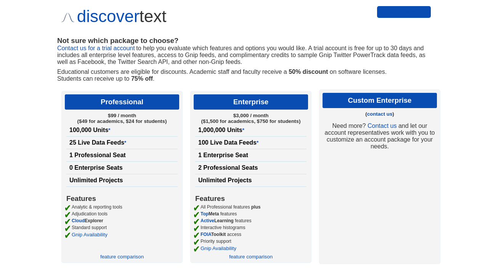488x274 pixels.
Task: Click 'Not sure which package to choose?' heading
Action: (118, 41)
